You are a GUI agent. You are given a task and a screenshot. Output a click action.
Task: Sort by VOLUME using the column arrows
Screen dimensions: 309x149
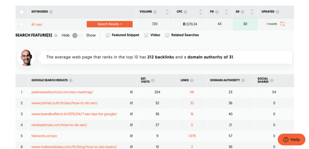167,12
